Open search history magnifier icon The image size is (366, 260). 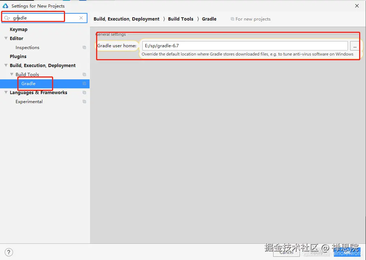[x=7, y=18]
